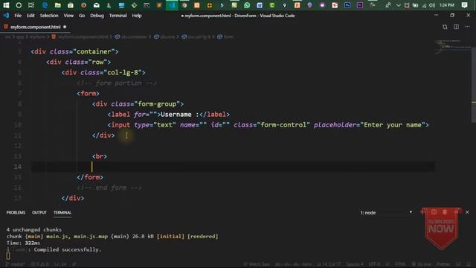
Task: Click the 1:24 PM taskbar clock
Action: click(446, 5)
